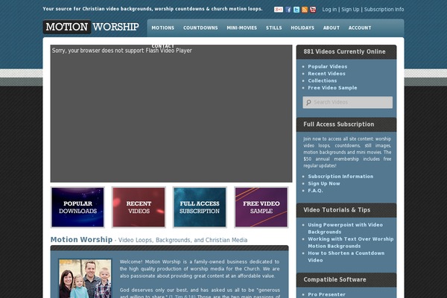Open the Google Plus social icon
Image resolution: width=447 pixels, height=298 pixels.
[278, 10]
